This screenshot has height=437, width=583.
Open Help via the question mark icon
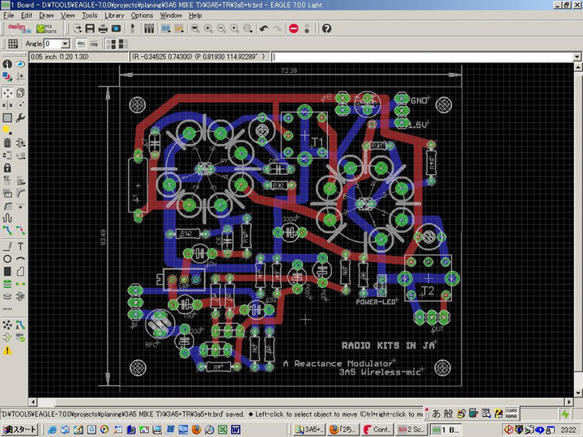(326, 28)
